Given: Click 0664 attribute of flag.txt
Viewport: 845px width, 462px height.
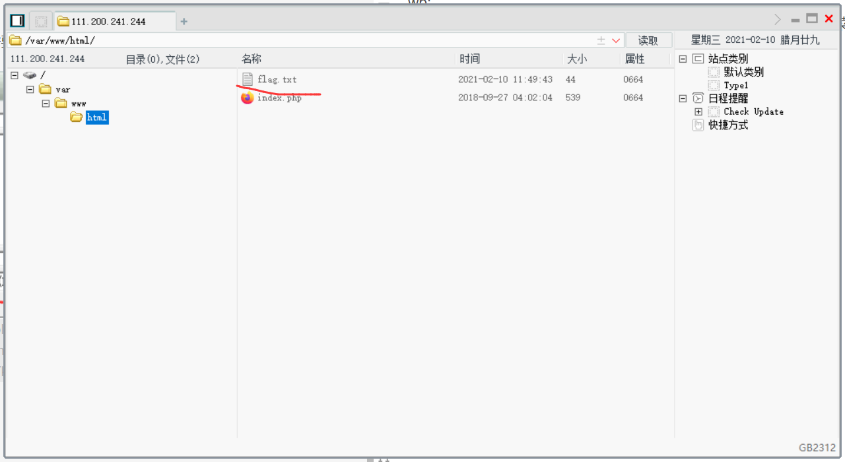Looking at the screenshot, I should 633,79.
